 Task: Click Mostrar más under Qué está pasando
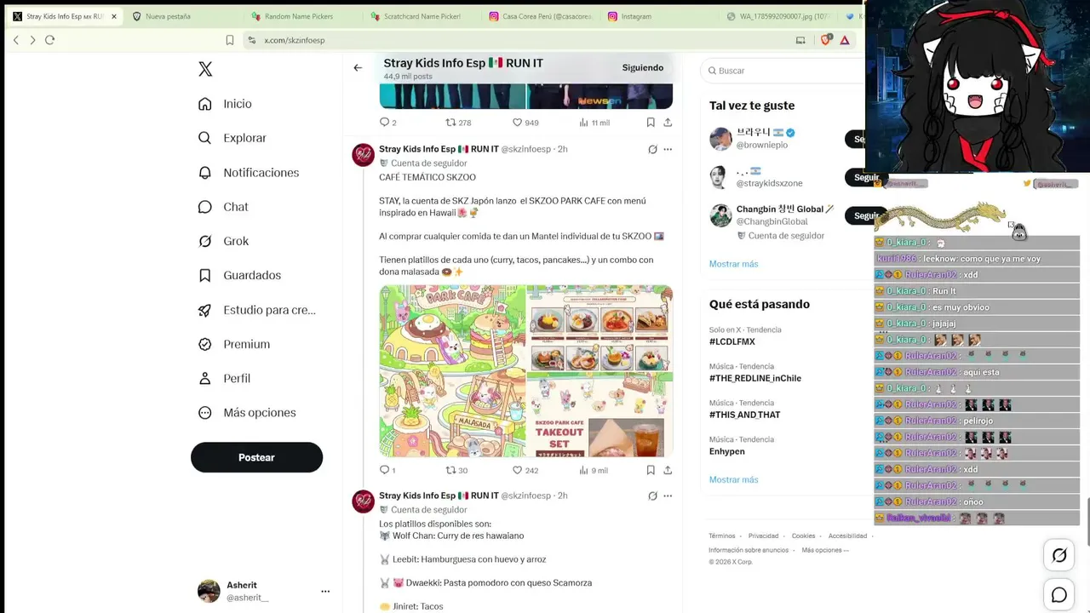point(733,480)
